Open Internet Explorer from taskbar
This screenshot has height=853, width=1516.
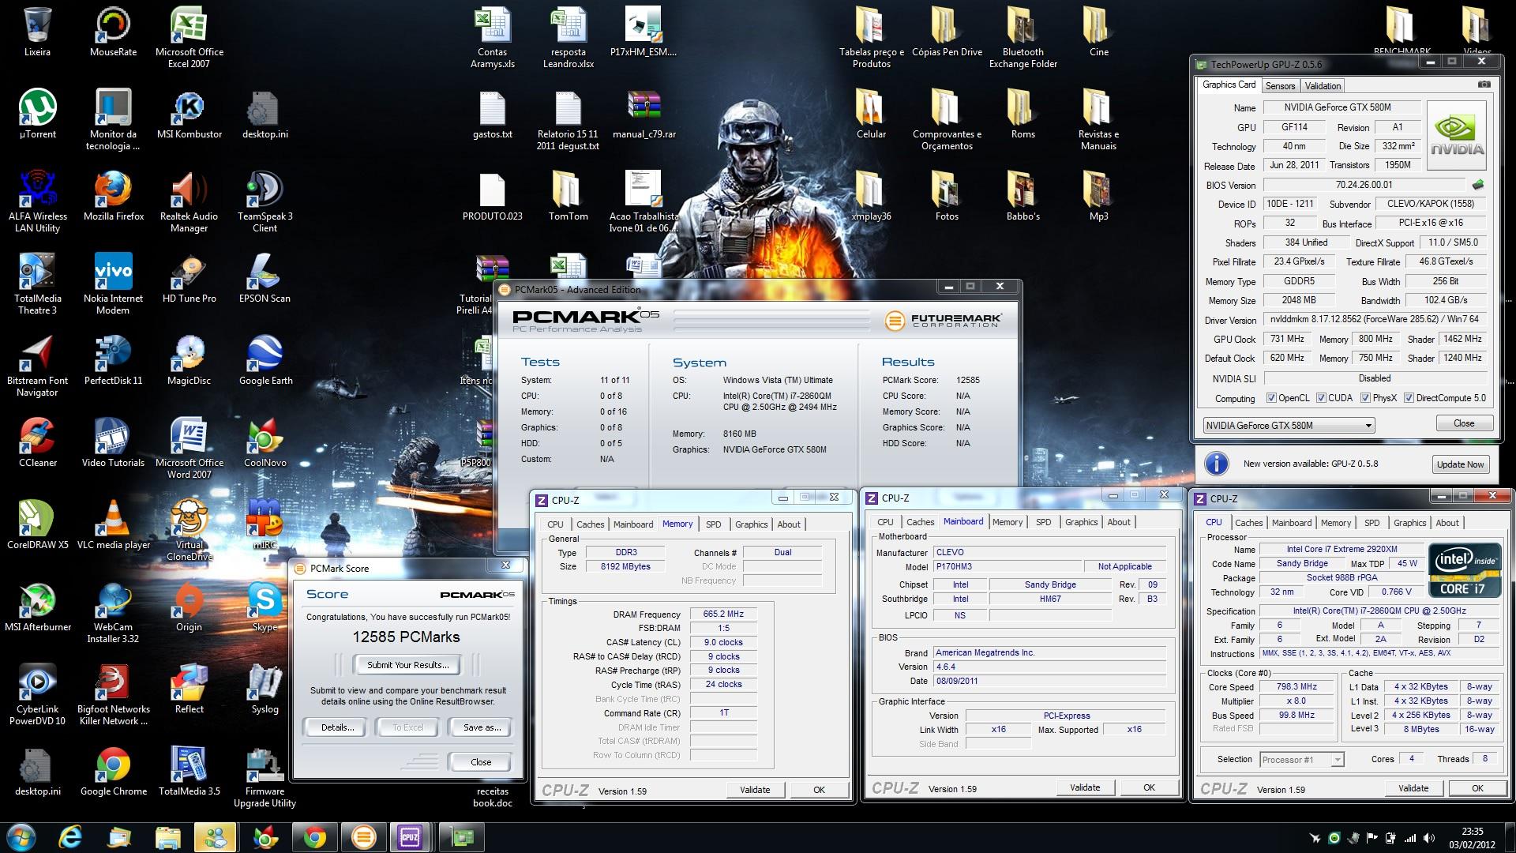71,837
